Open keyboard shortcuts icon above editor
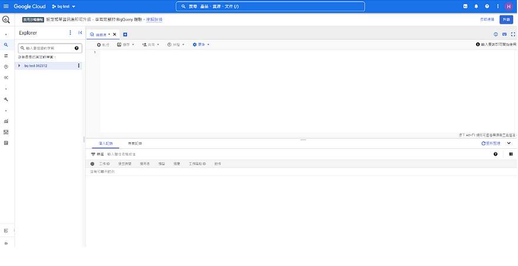This screenshot has height=266, width=518. [504, 34]
